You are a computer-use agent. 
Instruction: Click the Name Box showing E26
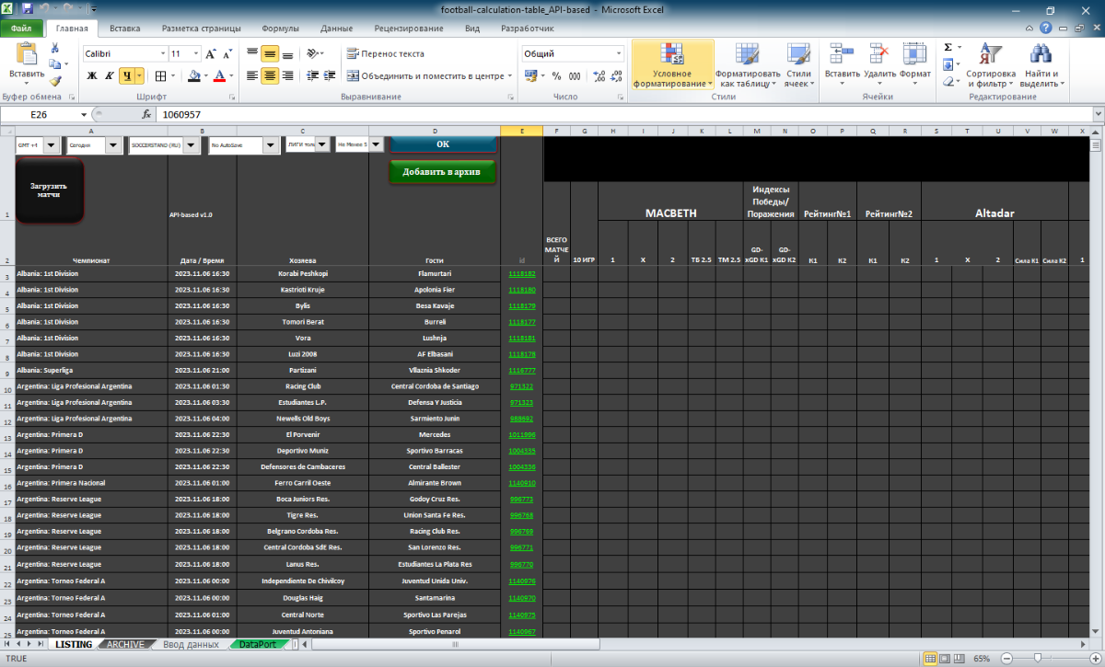pos(44,115)
